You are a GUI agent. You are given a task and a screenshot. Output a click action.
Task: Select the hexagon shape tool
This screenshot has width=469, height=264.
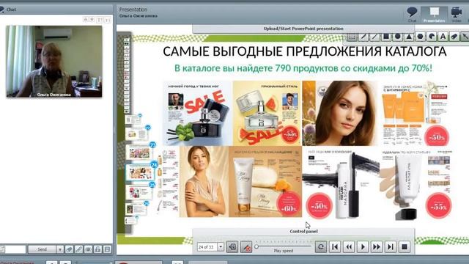point(420,37)
